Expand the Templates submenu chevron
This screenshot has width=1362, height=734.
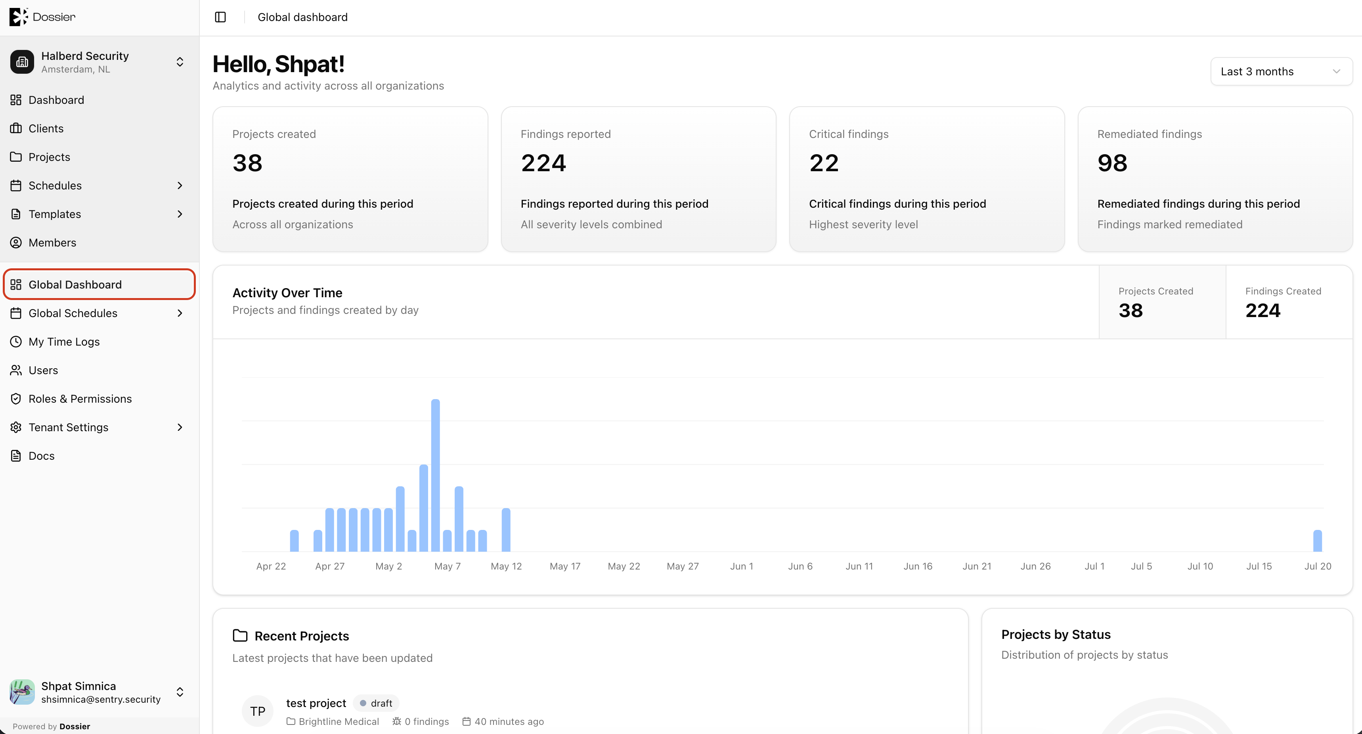(180, 214)
